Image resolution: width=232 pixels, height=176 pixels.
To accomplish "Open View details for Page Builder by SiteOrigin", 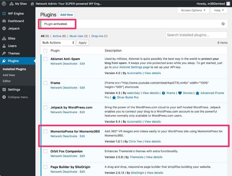I will coord(155,173).
